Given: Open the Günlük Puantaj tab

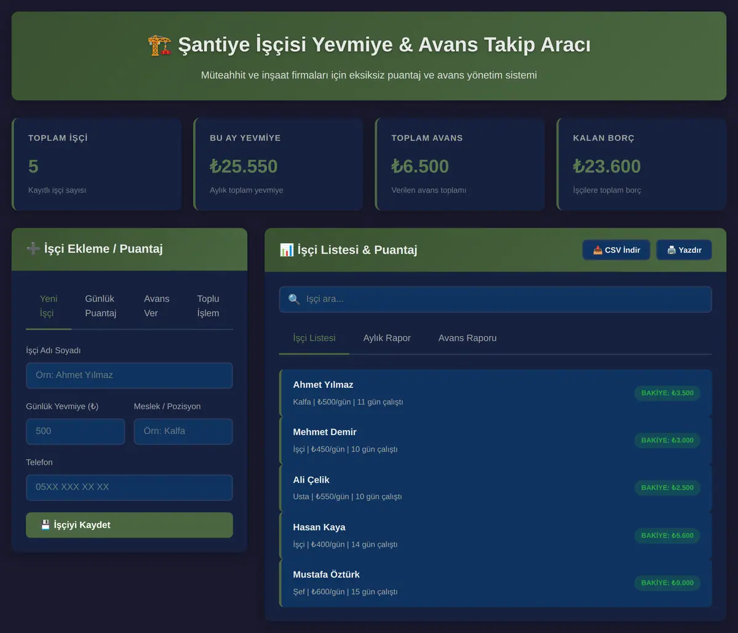Looking at the screenshot, I should pyautogui.click(x=101, y=306).
